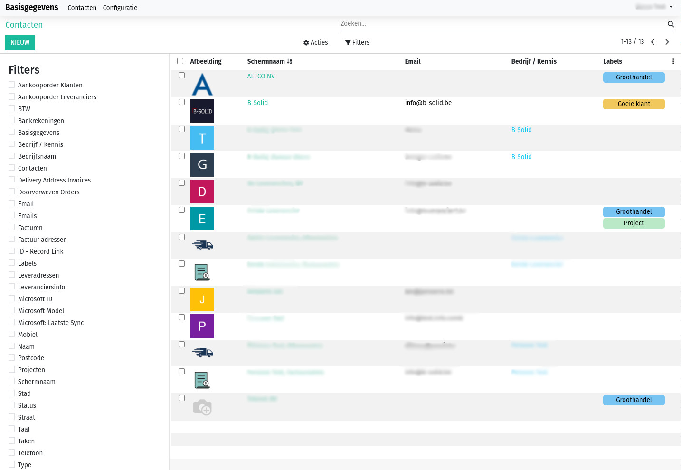Click the camera placeholder image icon

point(202,407)
